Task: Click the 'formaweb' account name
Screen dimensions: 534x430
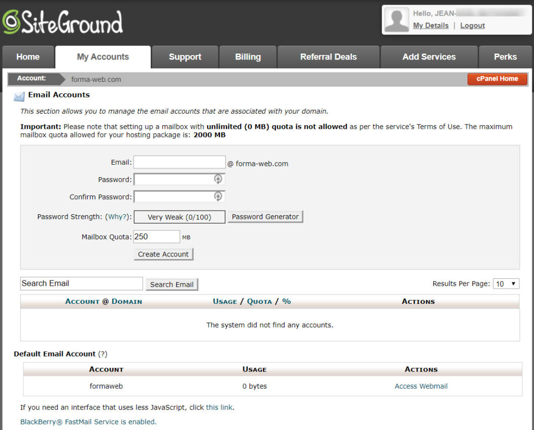Action: (106, 386)
